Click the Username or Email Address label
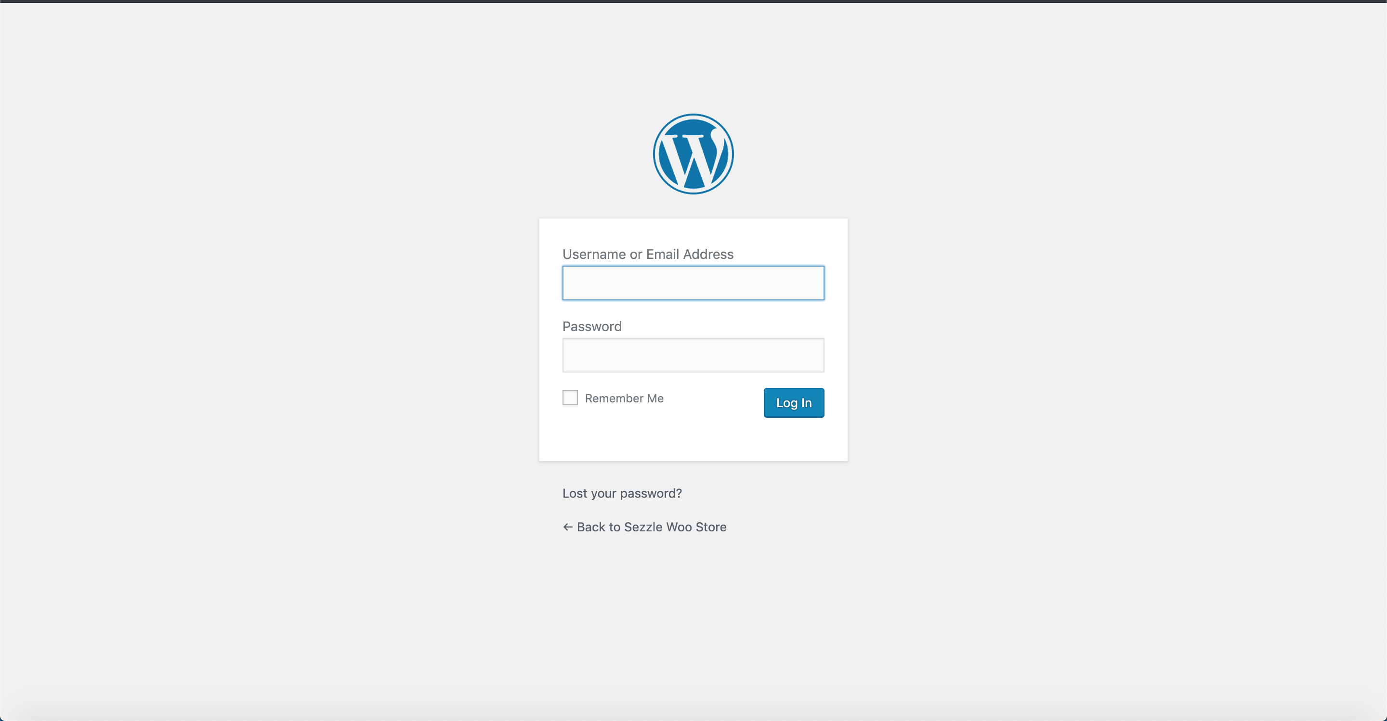The width and height of the screenshot is (1387, 721). (648, 254)
